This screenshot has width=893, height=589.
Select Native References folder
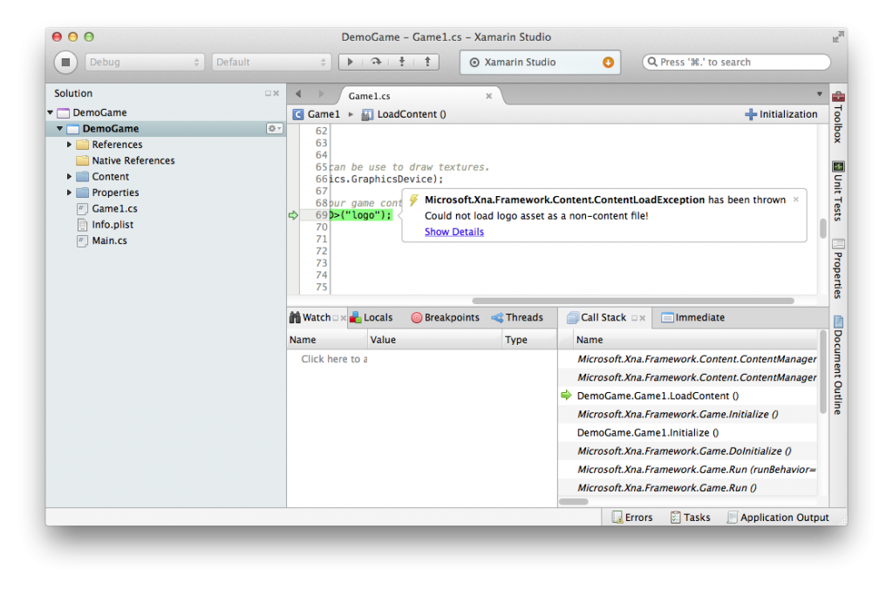133,160
